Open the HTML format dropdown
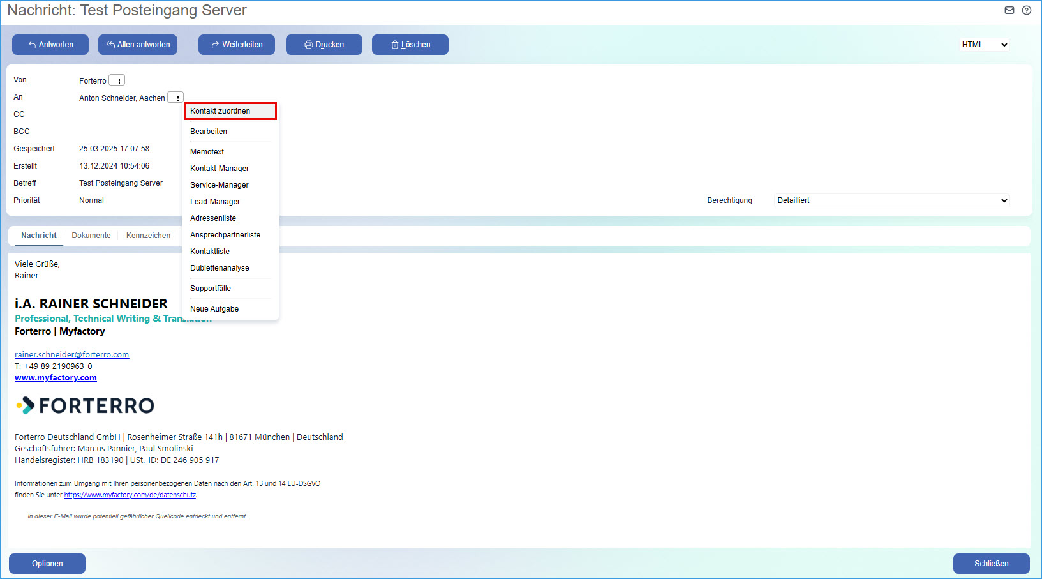The height and width of the screenshot is (579, 1042). 983,45
